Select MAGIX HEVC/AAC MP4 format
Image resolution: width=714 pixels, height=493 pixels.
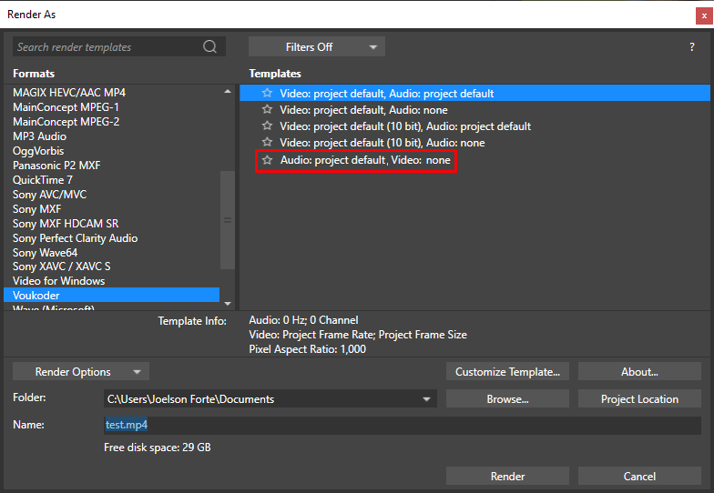click(x=69, y=93)
